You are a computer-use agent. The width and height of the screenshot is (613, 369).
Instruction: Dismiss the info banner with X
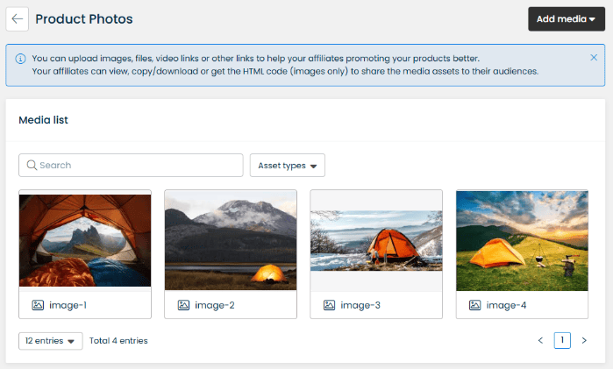click(594, 58)
